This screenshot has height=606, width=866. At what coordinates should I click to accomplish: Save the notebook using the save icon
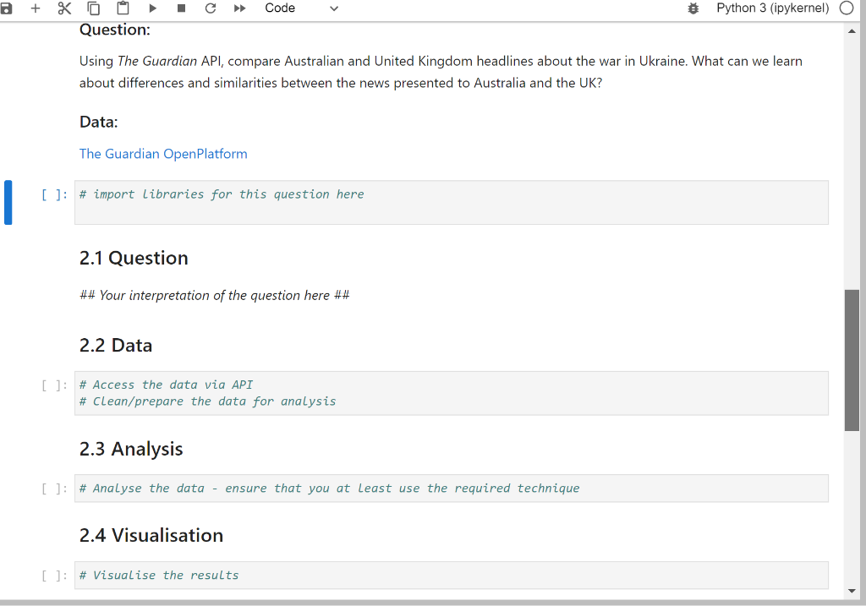9,8
